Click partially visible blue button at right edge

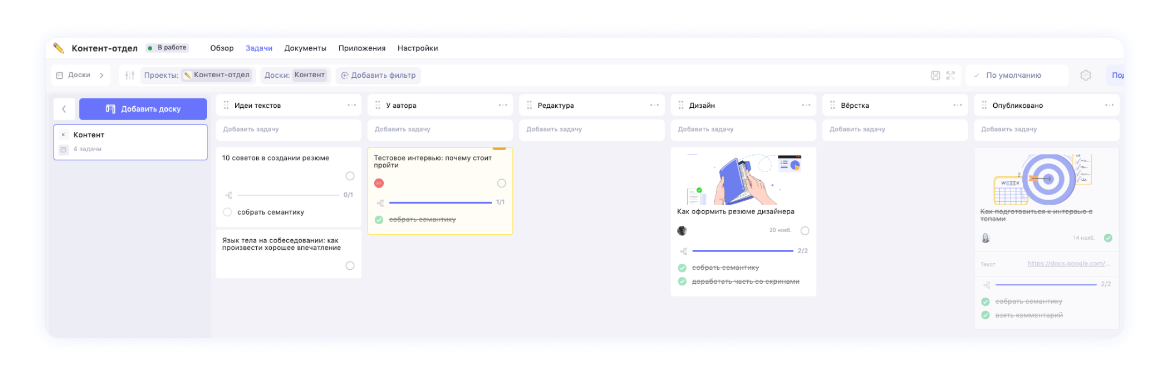(x=1115, y=76)
